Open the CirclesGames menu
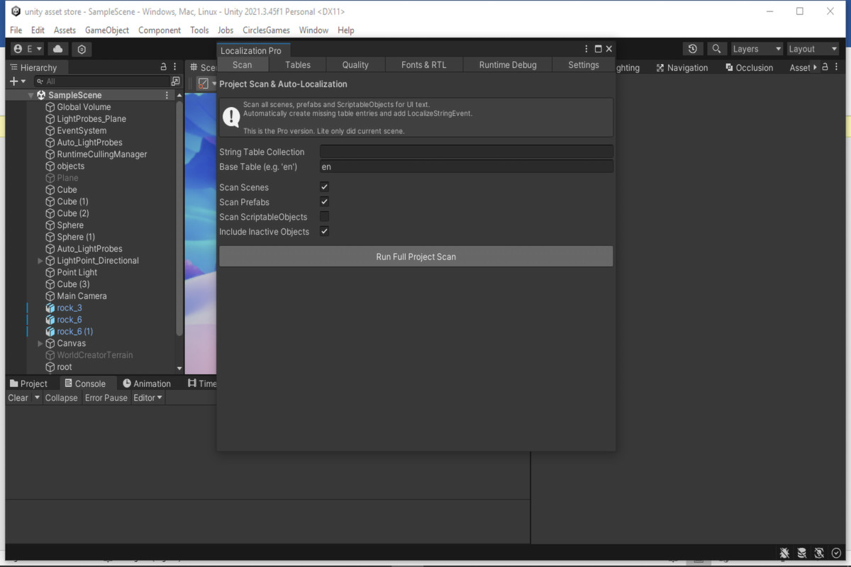The height and width of the screenshot is (567, 851). 266,30
